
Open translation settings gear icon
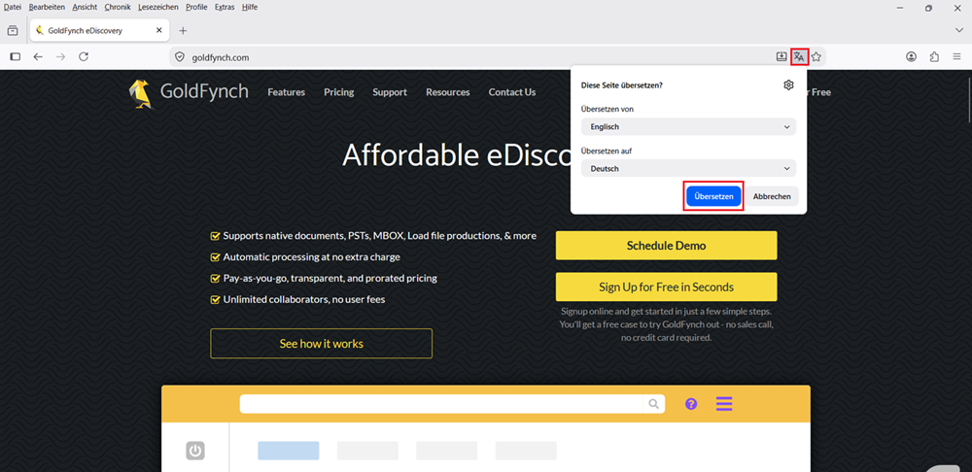point(788,85)
